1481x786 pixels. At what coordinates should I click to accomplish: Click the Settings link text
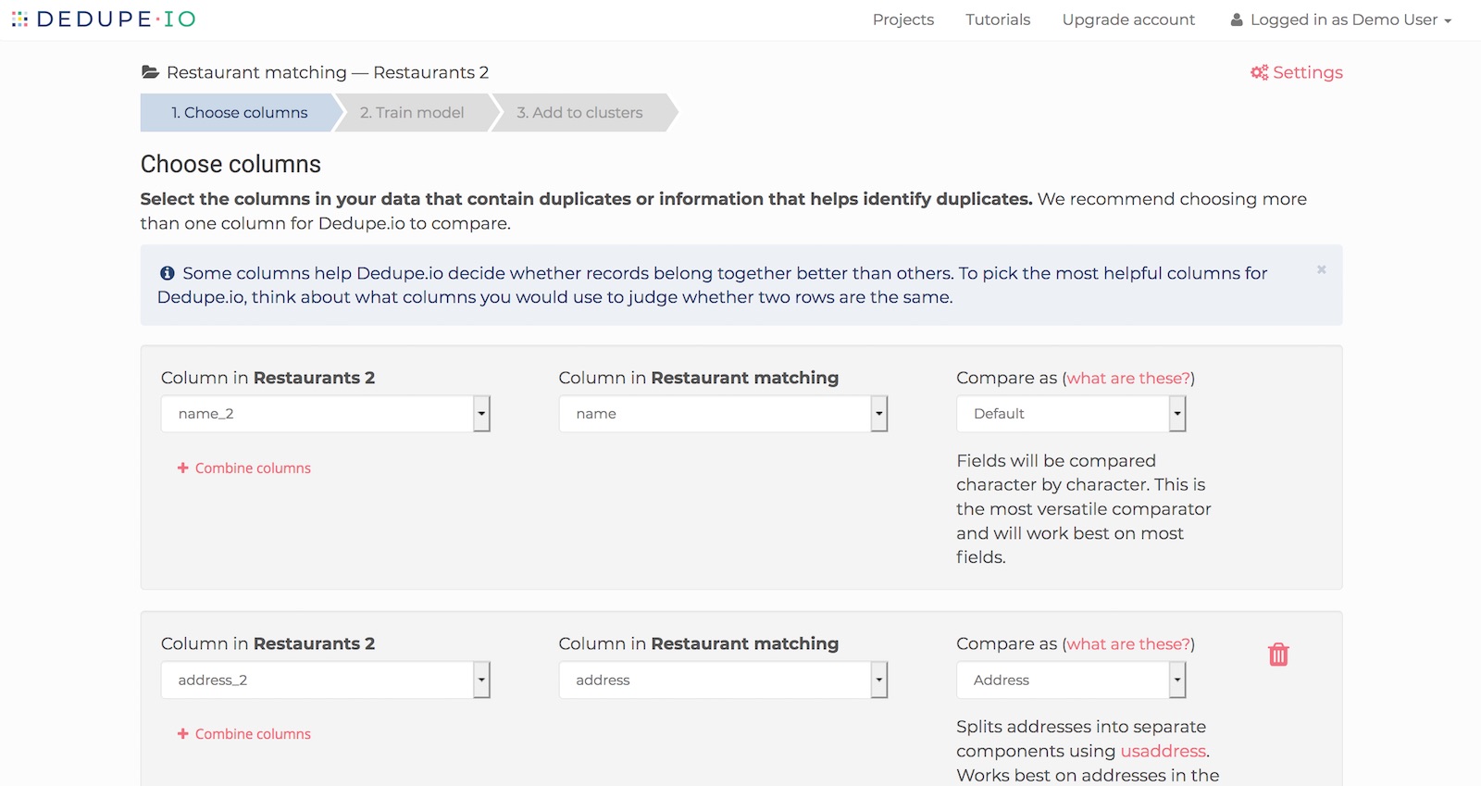point(1307,72)
